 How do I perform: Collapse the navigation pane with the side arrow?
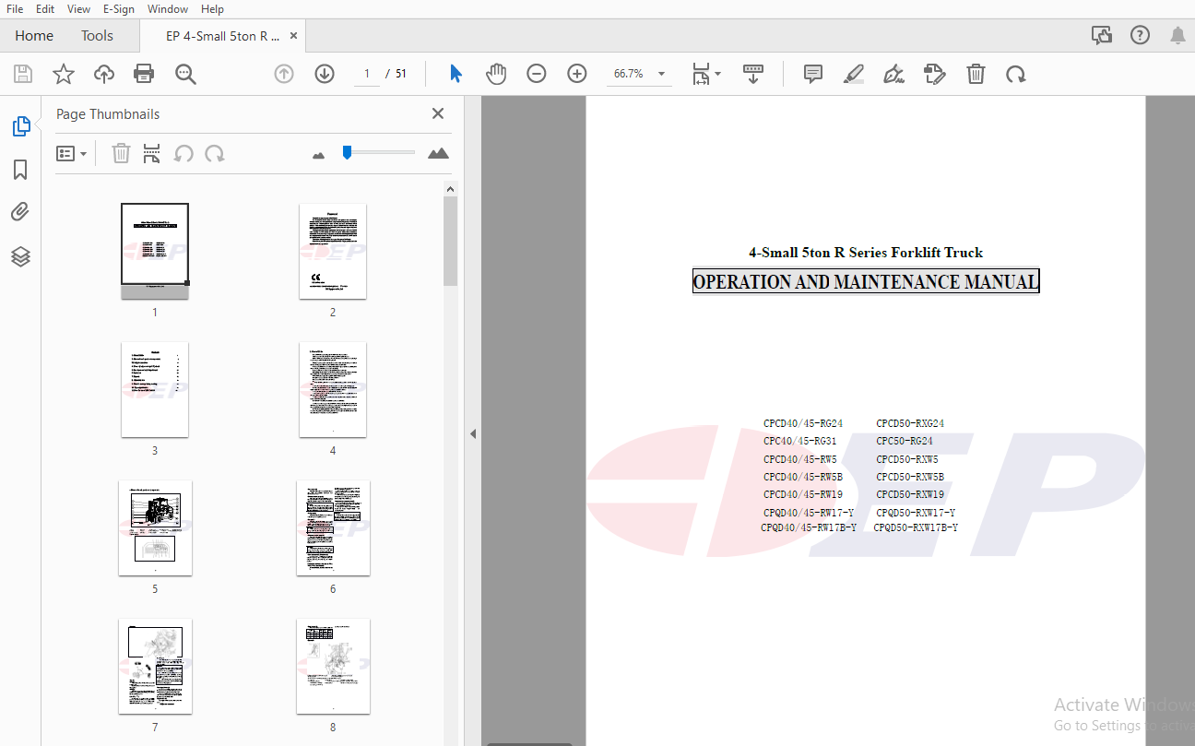[473, 433]
